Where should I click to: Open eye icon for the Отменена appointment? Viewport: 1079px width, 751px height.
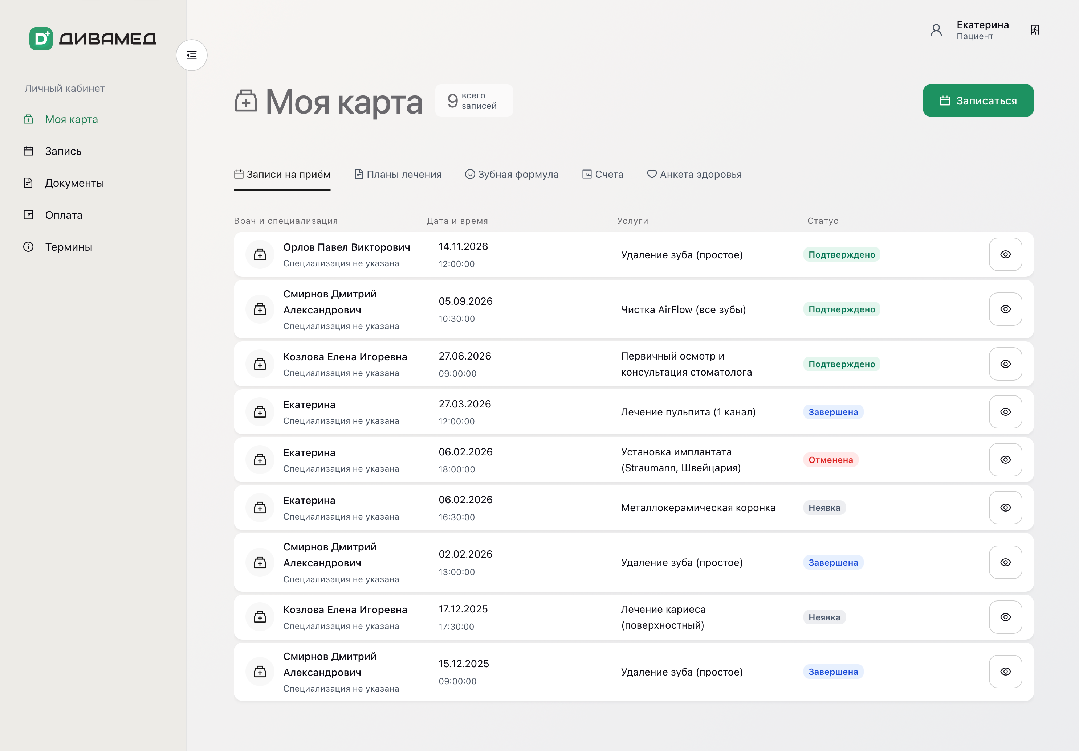pos(1005,460)
